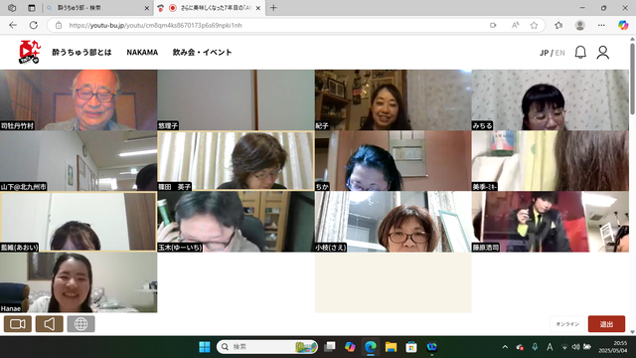This screenshot has width=636, height=358.
Task: Select 紀子 video tile
Action: [394, 99]
